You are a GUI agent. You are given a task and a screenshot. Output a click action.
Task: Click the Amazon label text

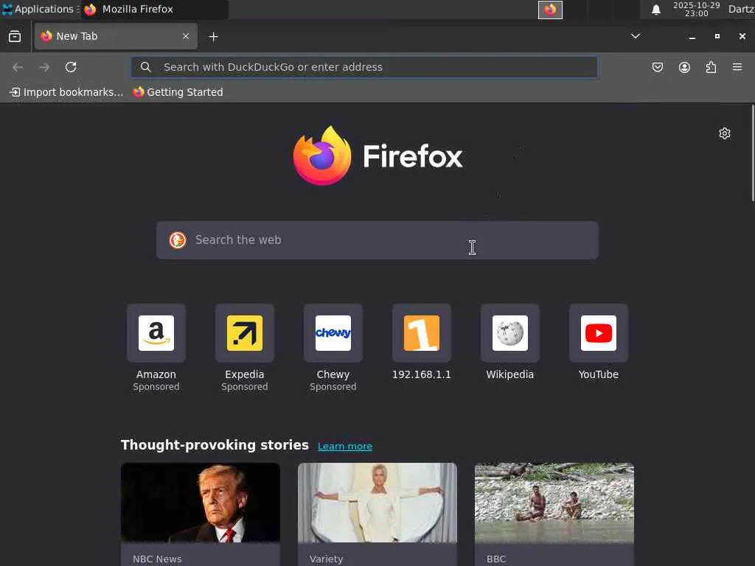click(x=156, y=374)
